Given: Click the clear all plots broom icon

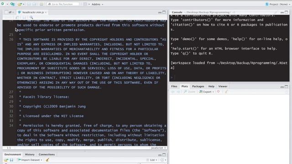Looking at the screenshot, I should tap(226, 92).
